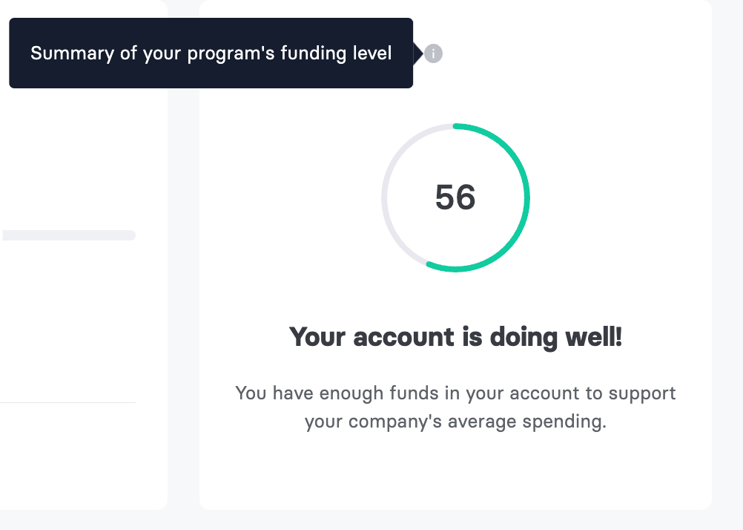The width and height of the screenshot is (743, 530).
Task: Click the top starting point of the green arc
Action: click(x=456, y=126)
